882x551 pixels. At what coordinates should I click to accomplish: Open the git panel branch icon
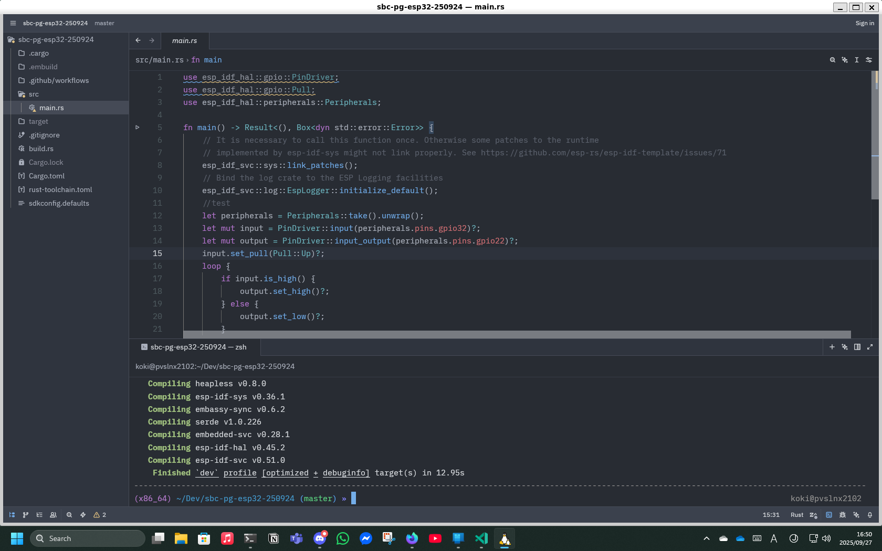coord(26,515)
